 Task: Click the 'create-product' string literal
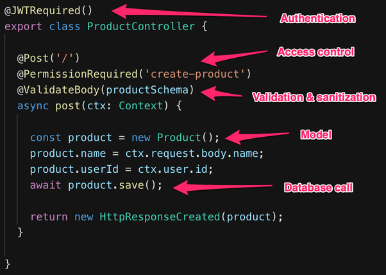click(x=195, y=74)
